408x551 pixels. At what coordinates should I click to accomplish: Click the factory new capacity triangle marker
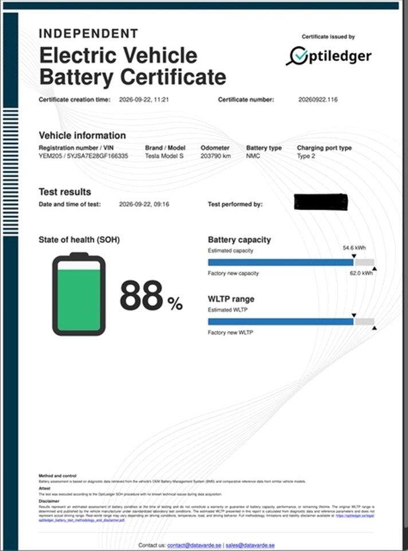[374, 269]
